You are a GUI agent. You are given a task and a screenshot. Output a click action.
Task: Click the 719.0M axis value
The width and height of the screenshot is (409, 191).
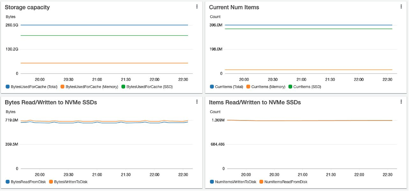point(12,120)
